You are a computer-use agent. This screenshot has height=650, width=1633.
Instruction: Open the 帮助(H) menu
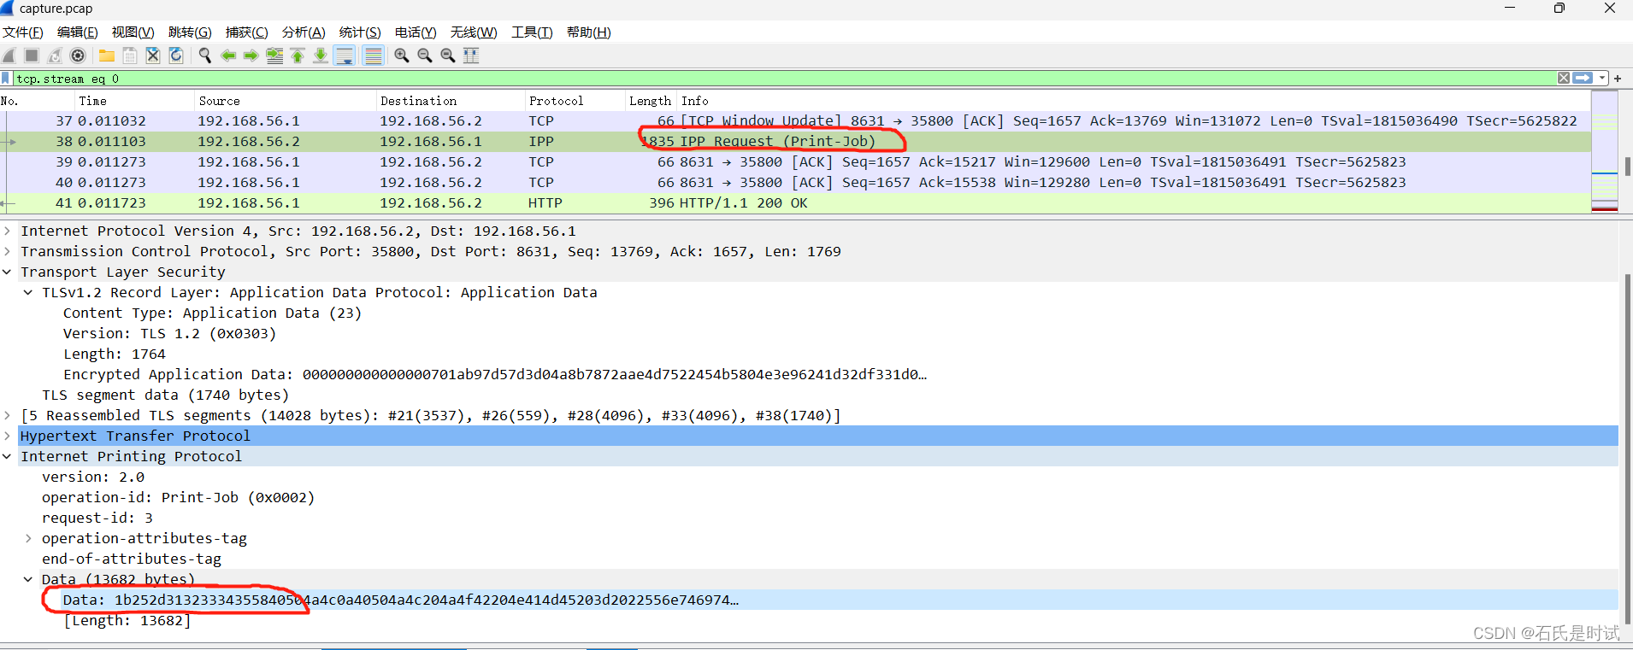pyautogui.click(x=588, y=32)
